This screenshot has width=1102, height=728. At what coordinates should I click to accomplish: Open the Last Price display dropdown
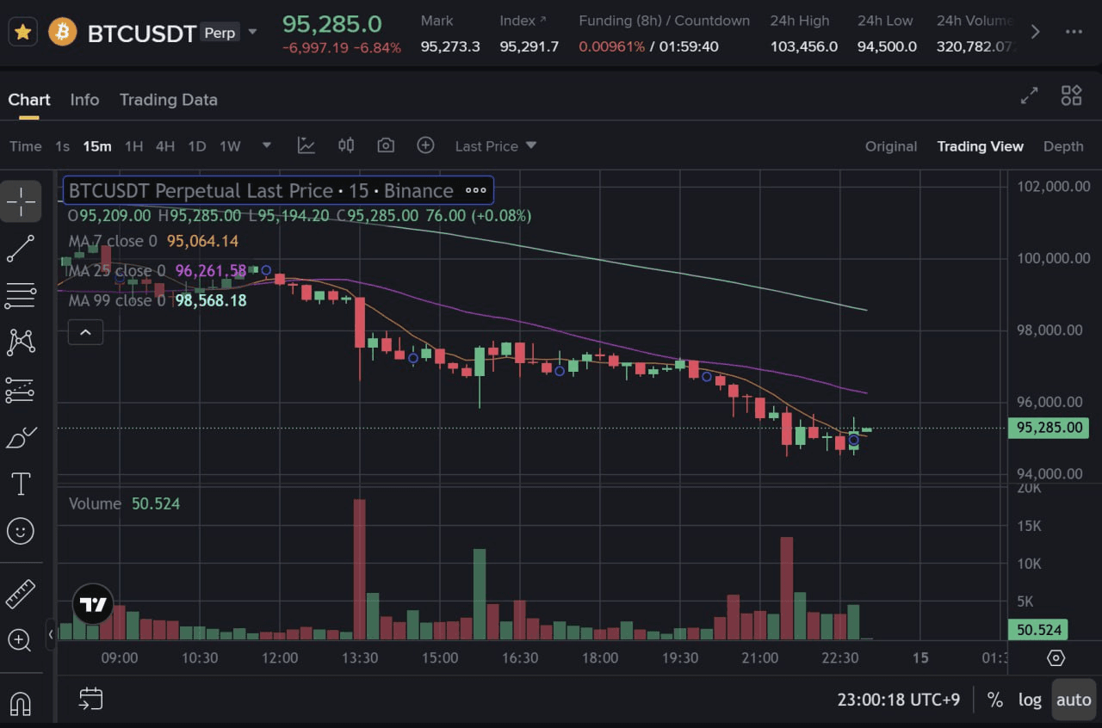495,145
